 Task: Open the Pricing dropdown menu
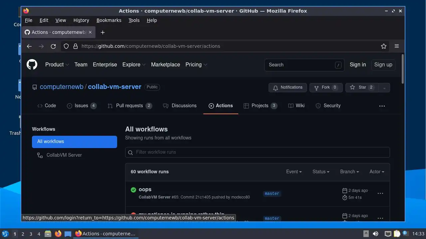click(196, 65)
